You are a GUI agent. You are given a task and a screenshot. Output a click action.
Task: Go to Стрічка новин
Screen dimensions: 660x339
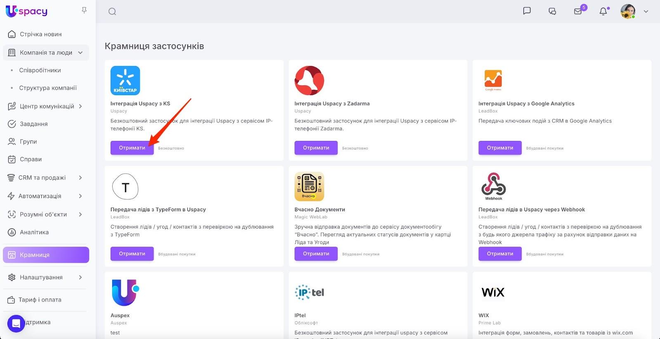(x=40, y=34)
